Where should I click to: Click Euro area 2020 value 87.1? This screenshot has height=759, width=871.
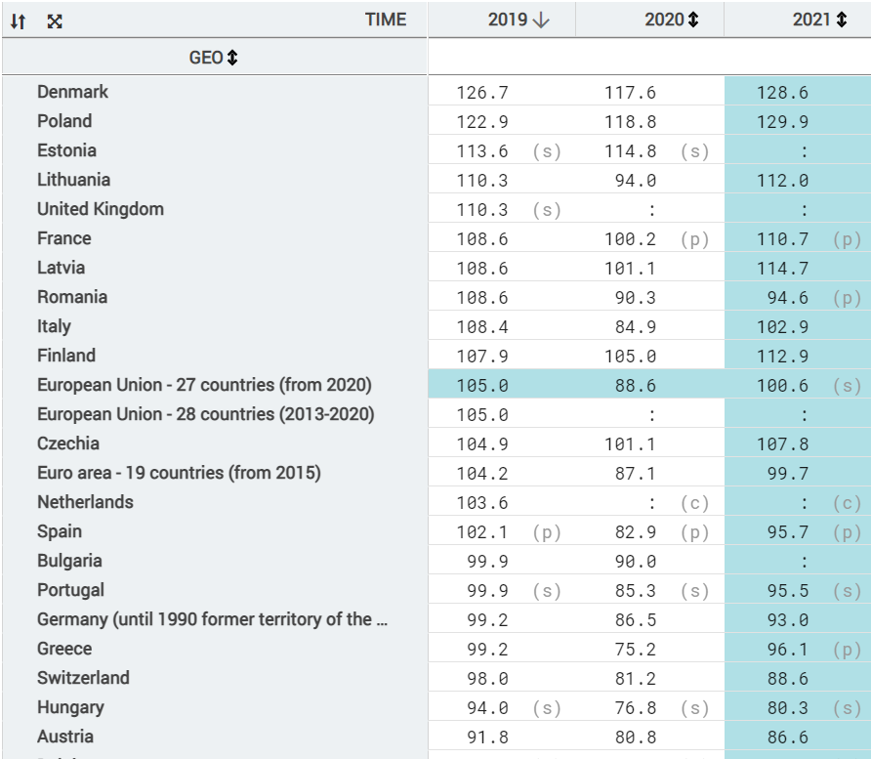point(635,474)
